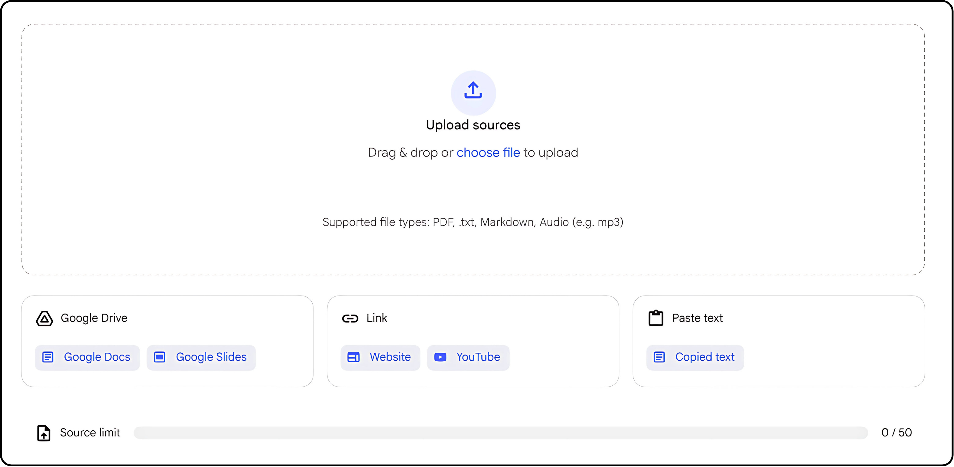Click the Upload sources heading
Screen dimensions: 954x467
point(473,125)
